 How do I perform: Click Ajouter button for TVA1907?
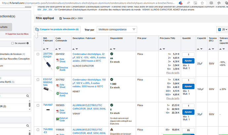[188, 112]
